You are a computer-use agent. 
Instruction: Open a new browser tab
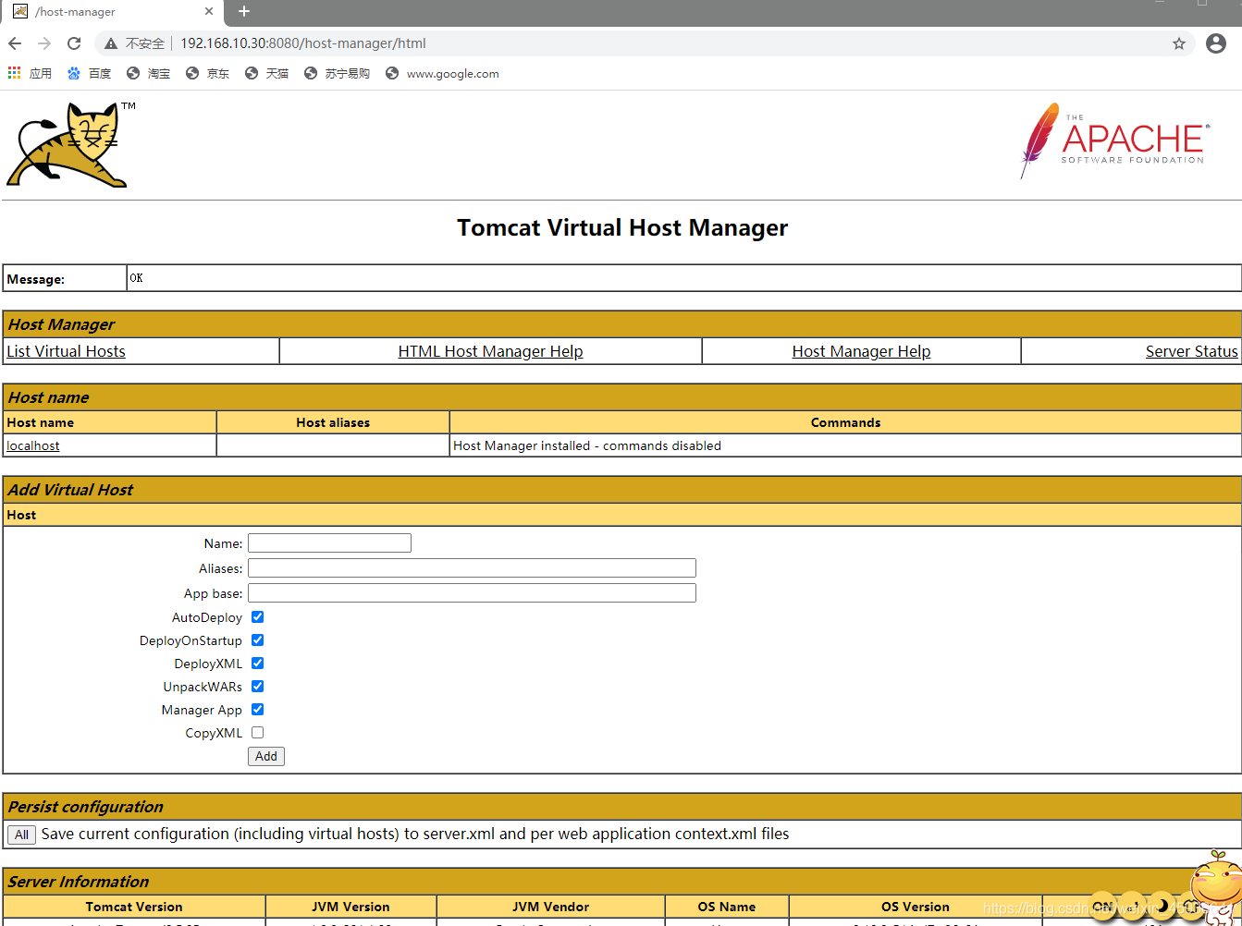coord(244,11)
